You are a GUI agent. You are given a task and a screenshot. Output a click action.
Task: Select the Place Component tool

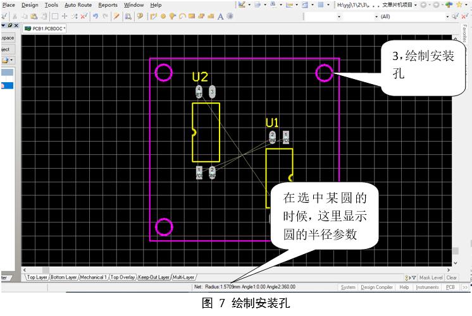tap(211, 16)
